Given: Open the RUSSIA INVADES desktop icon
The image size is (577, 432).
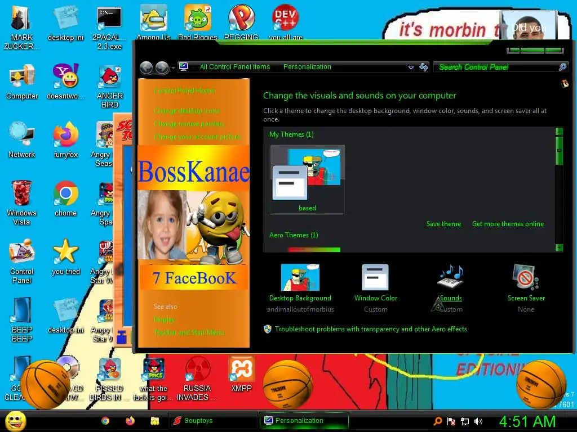Looking at the screenshot, I should click(x=197, y=379).
